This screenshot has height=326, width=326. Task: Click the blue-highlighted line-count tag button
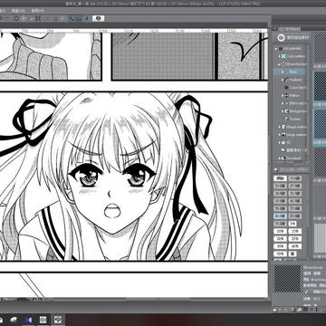coord(280,216)
